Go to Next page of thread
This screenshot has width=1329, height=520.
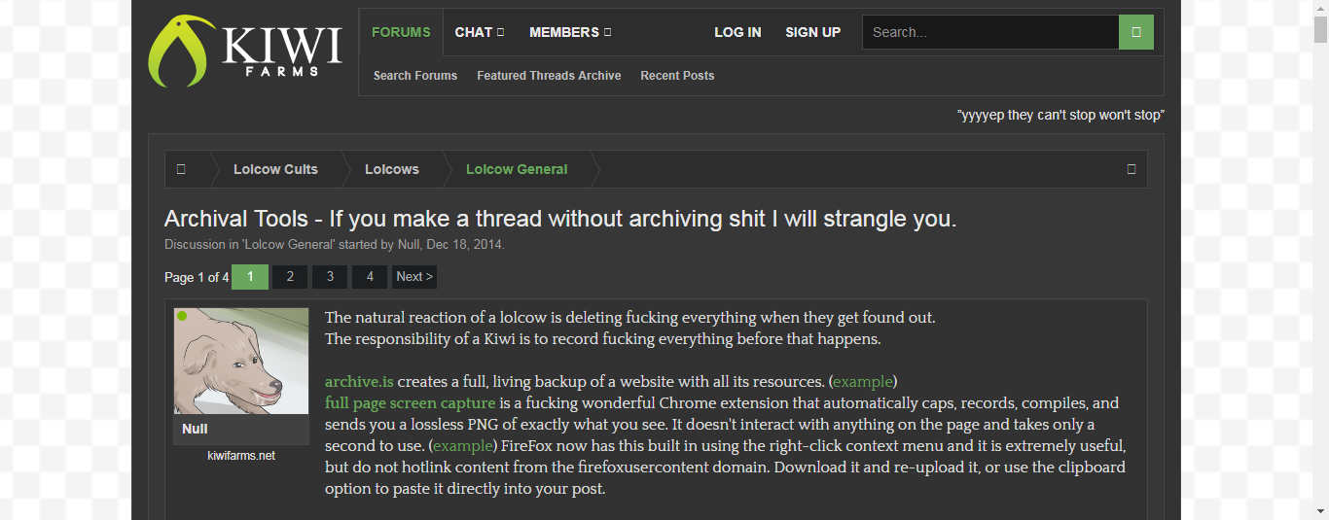point(414,277)
